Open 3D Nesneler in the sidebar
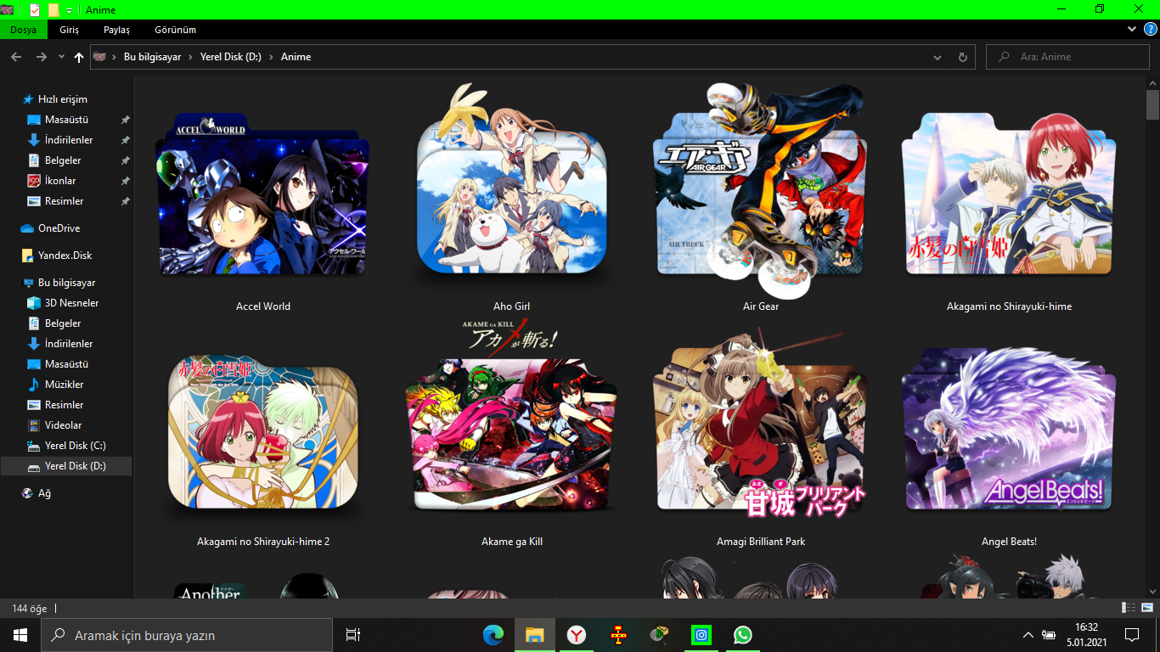Viewport: 1160px width, 652px height. [71, 303]
